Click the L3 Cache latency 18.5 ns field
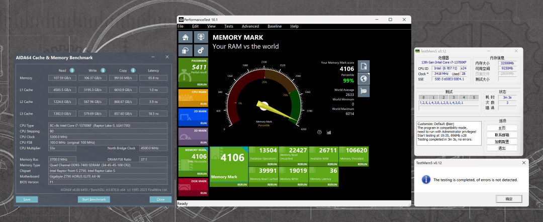Screen dimensions: 543x222 click(x=153, y=114)
